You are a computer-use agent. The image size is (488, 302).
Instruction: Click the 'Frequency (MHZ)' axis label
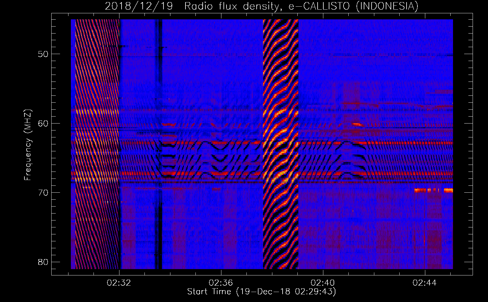click(28, 145)
